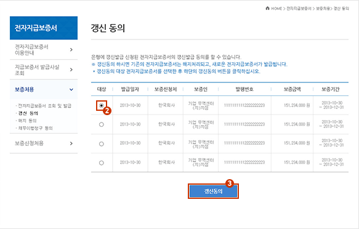Go to the 채무이행청구 동의 submenu item
Screen dimensions: 359x229
[35, 128]
